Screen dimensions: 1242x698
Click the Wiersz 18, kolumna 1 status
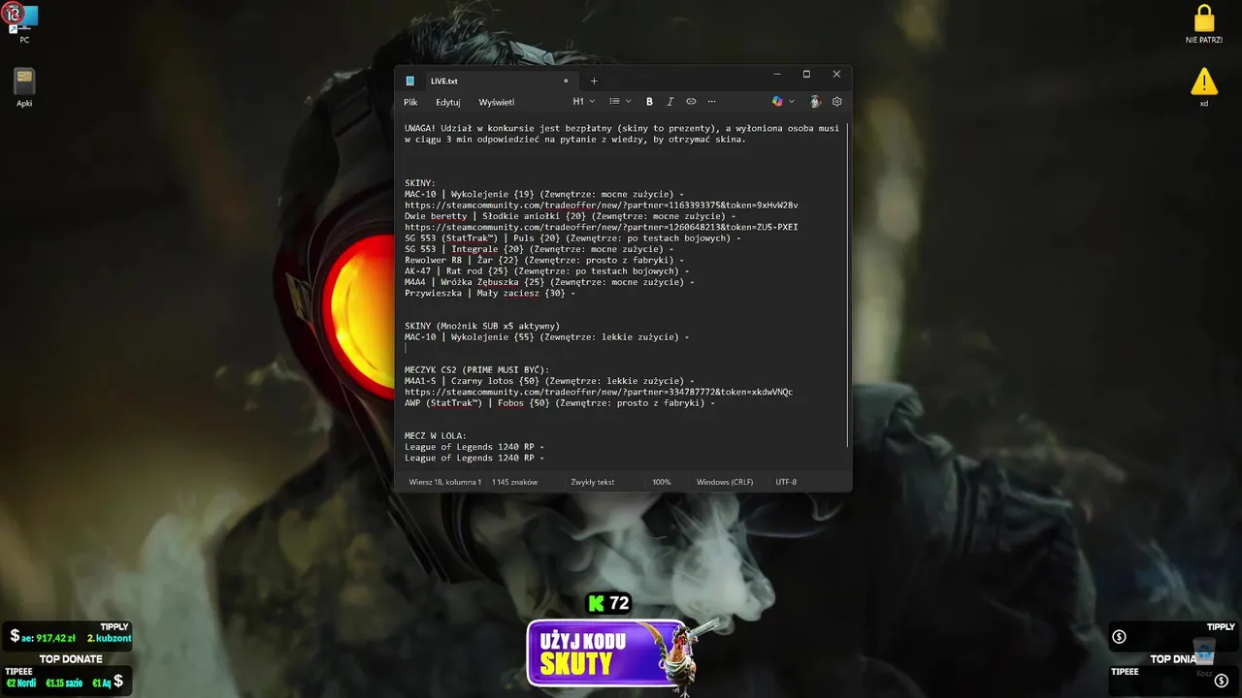click(445, 482)
